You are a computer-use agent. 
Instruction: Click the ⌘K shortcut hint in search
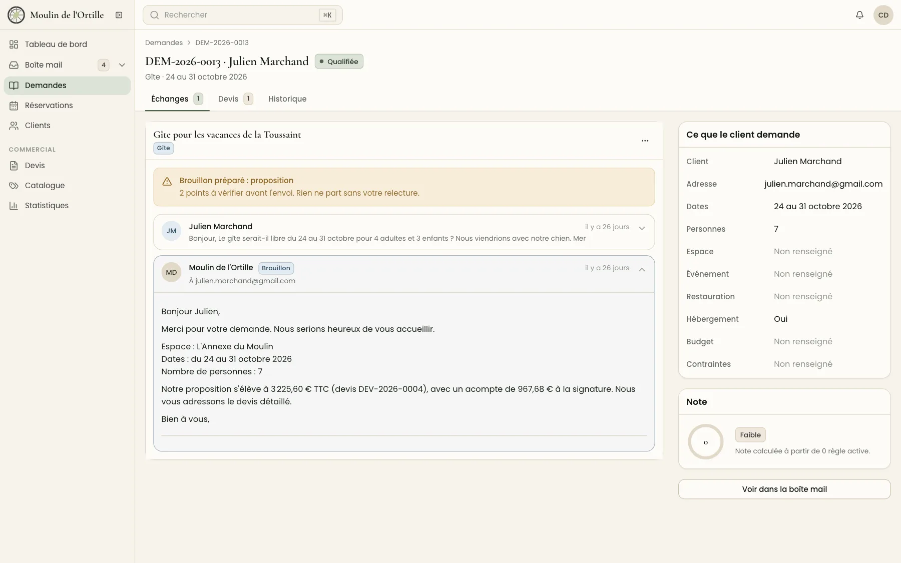coord(327,15)
